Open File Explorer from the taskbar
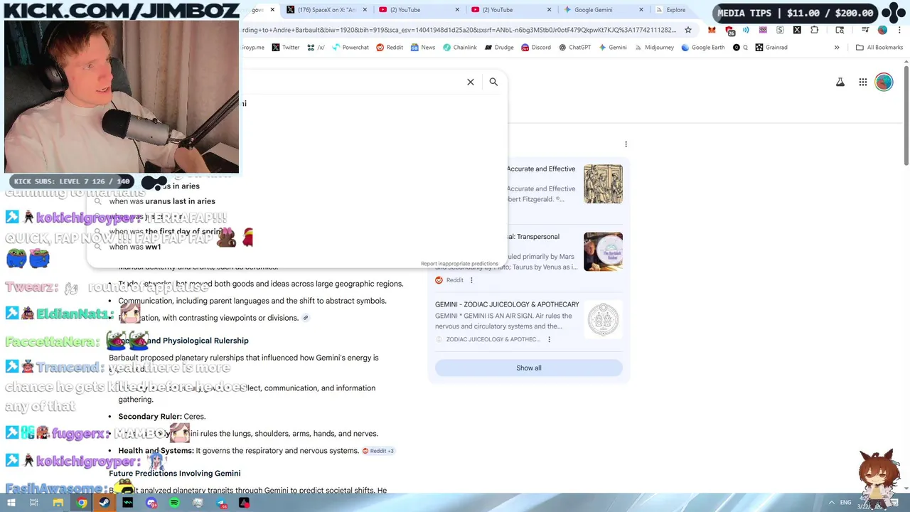Viewport: 910px width, 512px height. (x=58, y=503)
